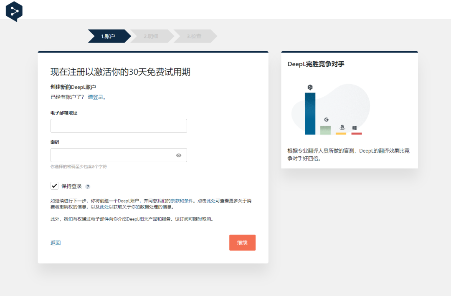
Task: Click the 保持登录 label text
Action: coord(72,186)
